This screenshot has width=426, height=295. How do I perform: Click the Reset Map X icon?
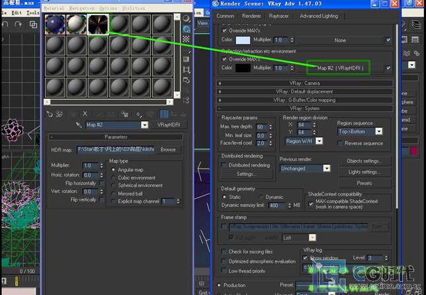coord(85,114)
